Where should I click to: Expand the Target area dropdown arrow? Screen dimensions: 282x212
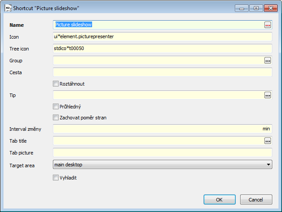pos(268,165)
